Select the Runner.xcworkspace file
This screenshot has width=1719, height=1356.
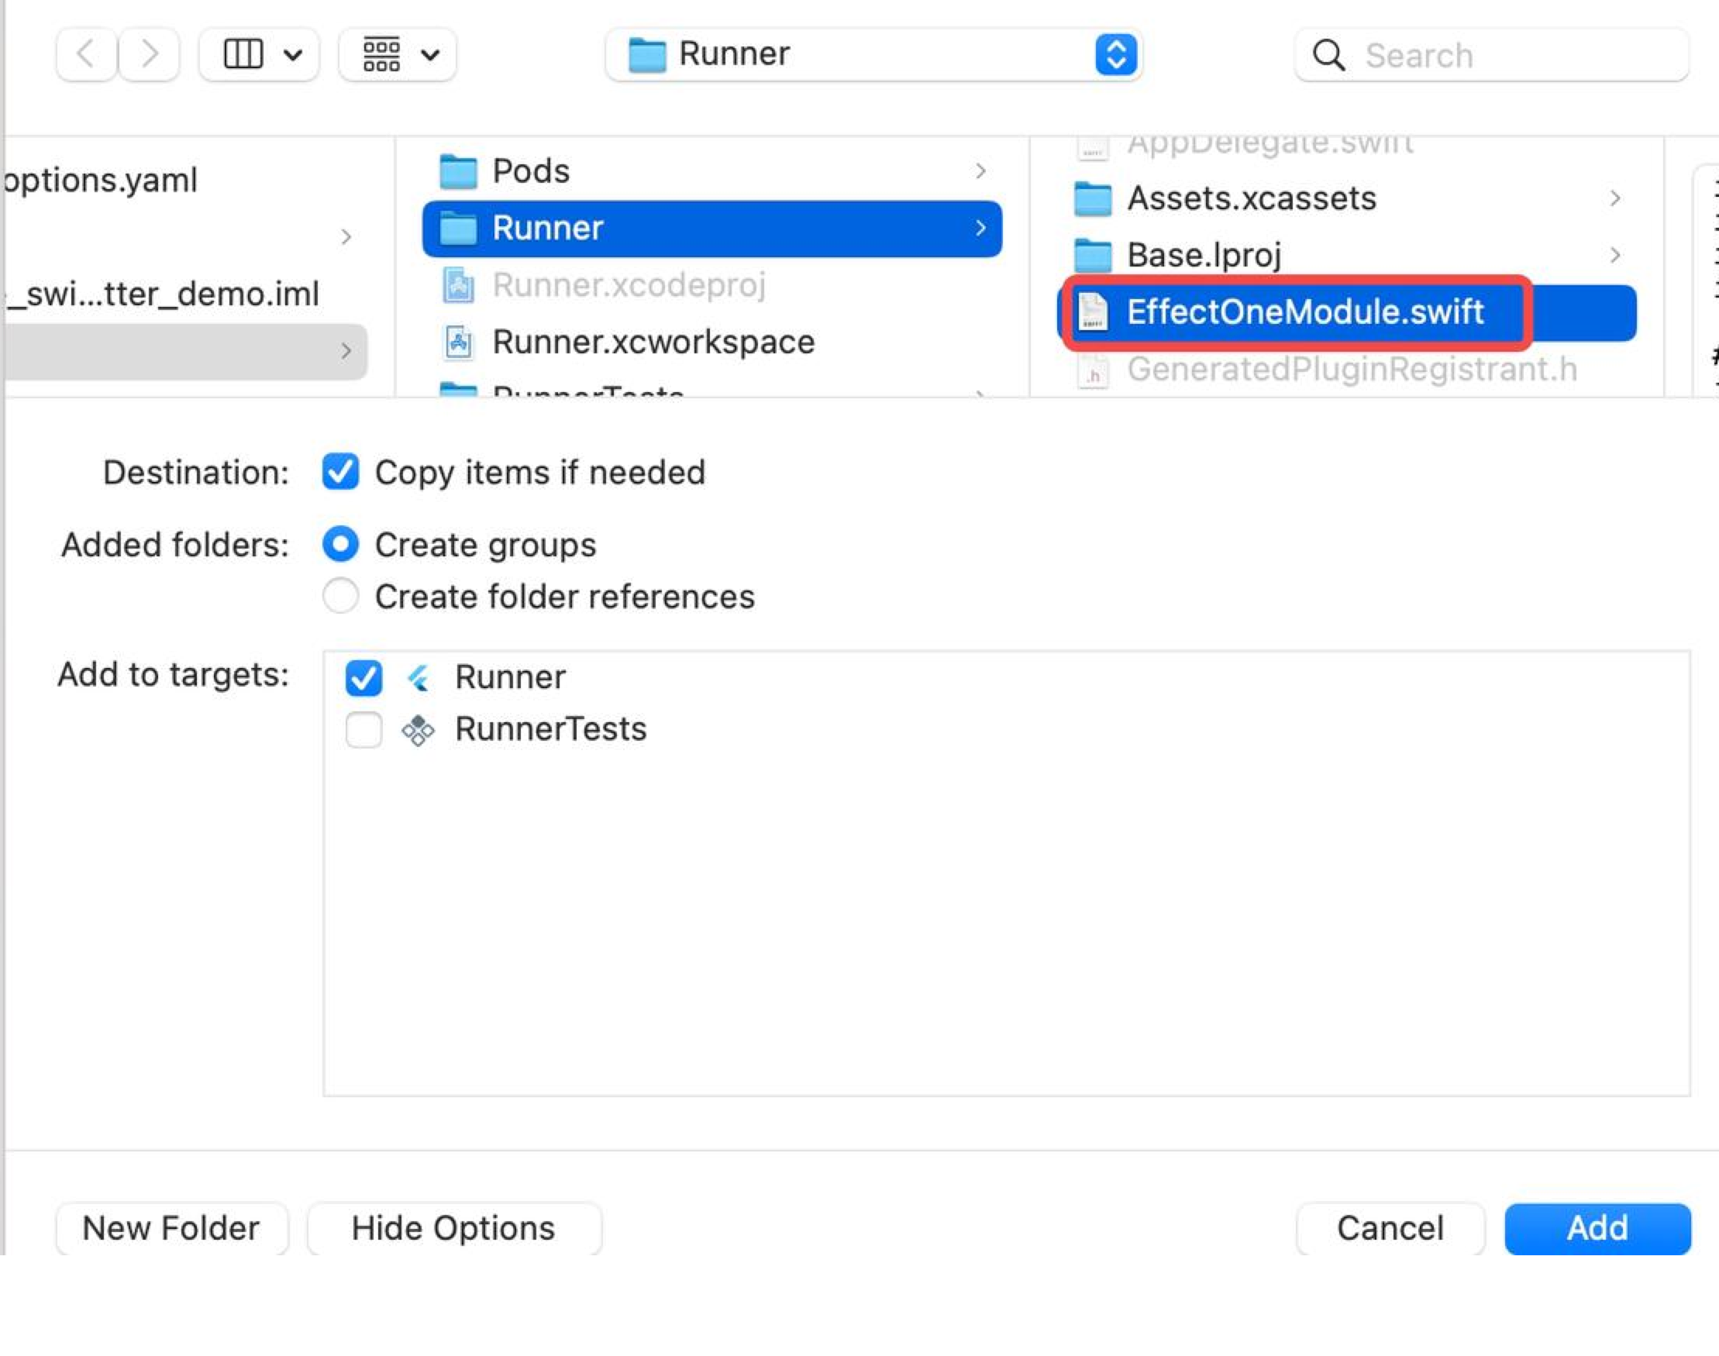pyautogui.click(x=712, y=342)
